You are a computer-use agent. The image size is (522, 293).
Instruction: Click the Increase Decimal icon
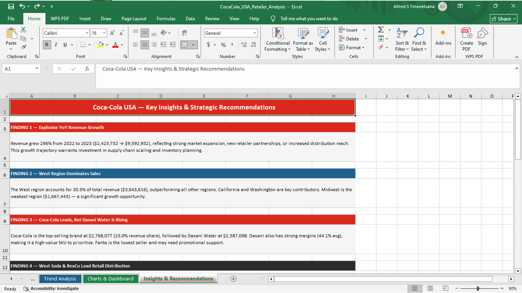pos(244,45)
